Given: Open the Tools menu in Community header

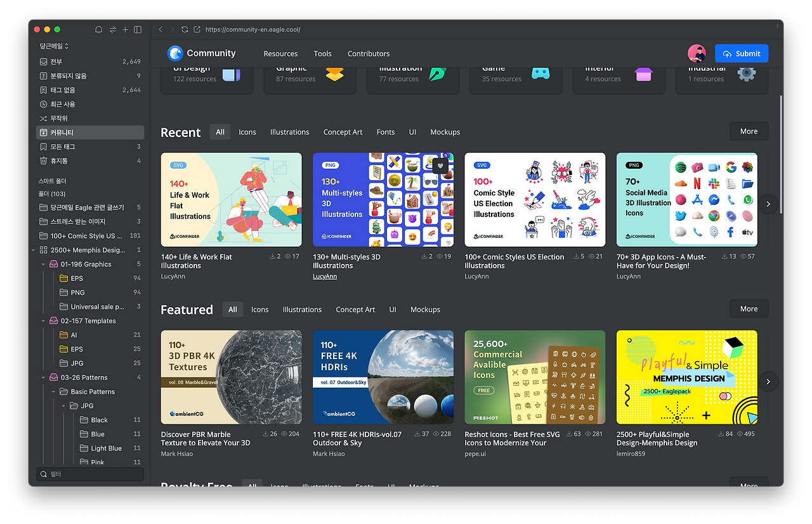Looking at the screenshot, I should tap(322, 54).
